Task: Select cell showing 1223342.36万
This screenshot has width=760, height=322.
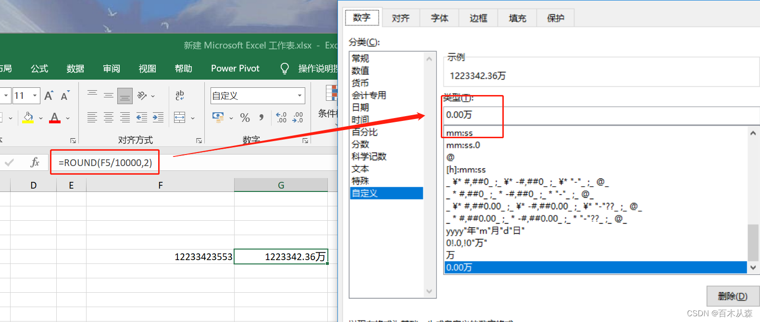Action: tap(281, 257)
